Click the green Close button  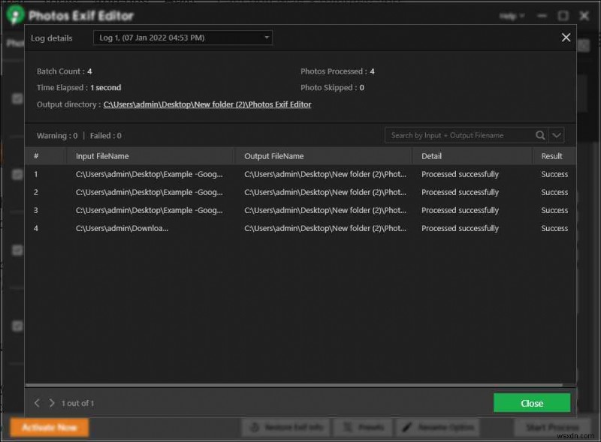click(x=532, y=403)
